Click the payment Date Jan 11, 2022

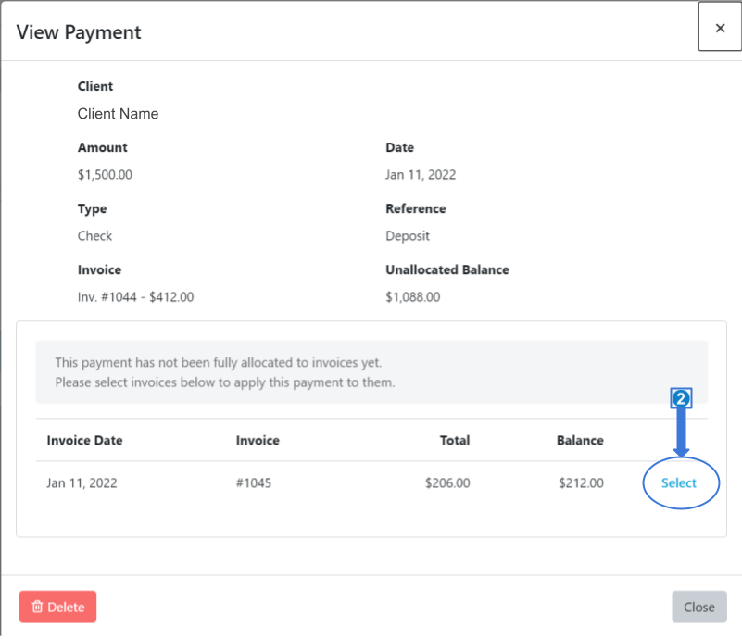[x=421, y=174]
